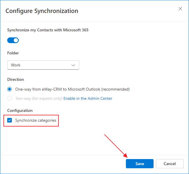Screen dimensions: 189x174
Task: Open the Work folder dropdown
Action: tap(43, 65)
